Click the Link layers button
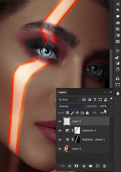Viewport: 121px width, 172px height. tap(63, 166)
